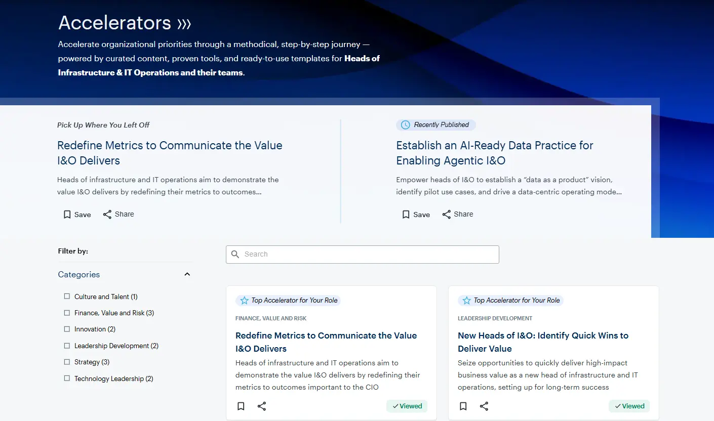Click the star on New Heads of I&O badge
The image size is (714, 421).
point(466,300)
